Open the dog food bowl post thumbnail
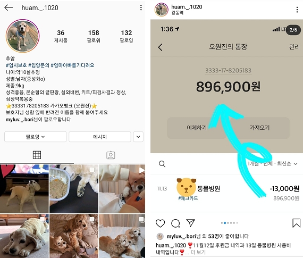303x258 pixels. [74, 189]
